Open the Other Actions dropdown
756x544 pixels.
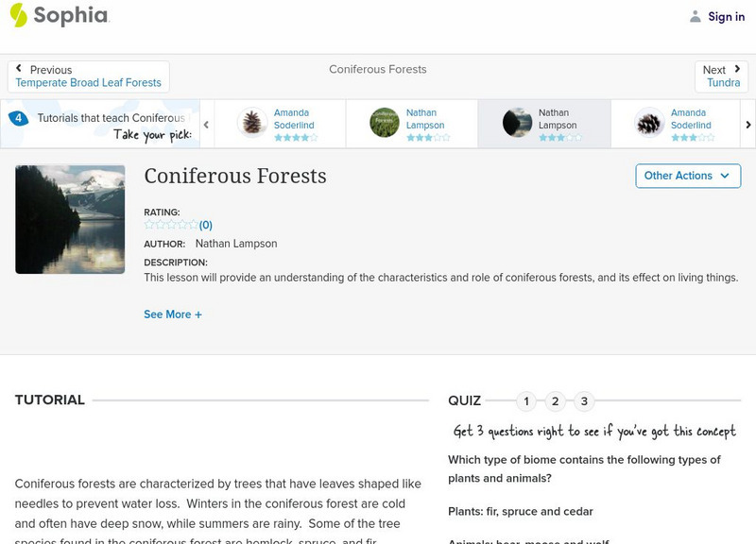687,176
